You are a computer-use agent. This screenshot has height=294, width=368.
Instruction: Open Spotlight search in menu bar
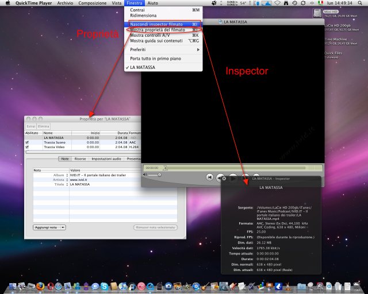click(x=360, y=3)
